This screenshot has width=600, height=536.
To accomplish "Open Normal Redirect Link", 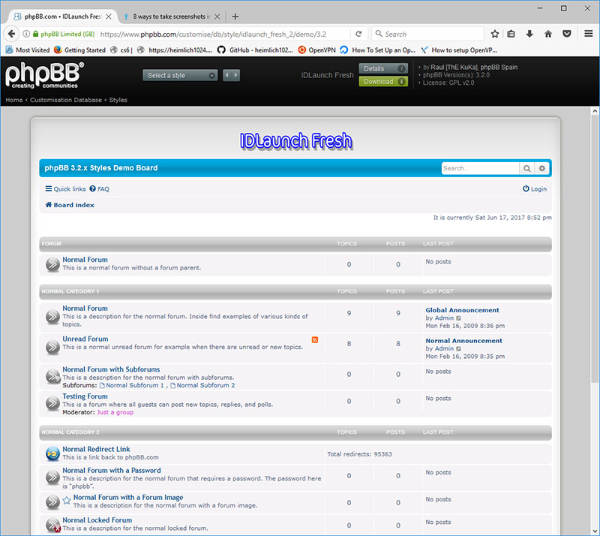I will [96, 449].
